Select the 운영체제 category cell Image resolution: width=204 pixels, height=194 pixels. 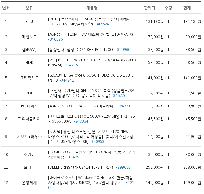tap(29, 183)
